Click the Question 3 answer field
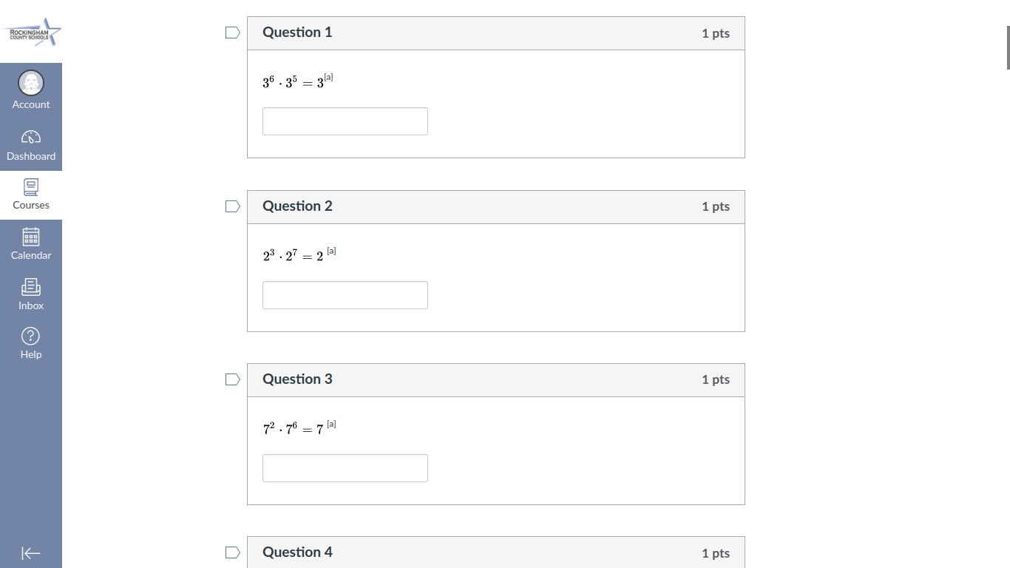 pos(345,468)
